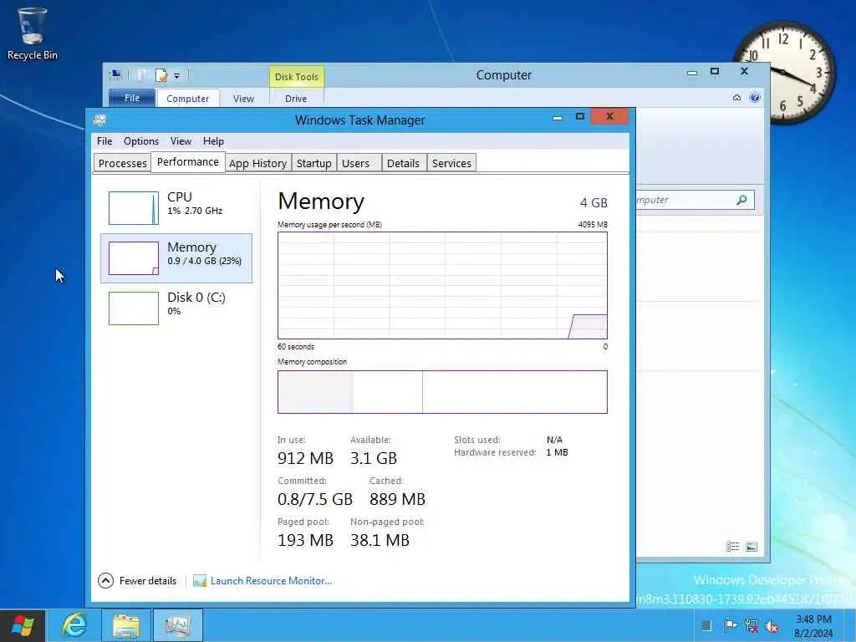This screenshot has width=856, height=642.
Task: Open Windows Explorer from the taskbar
Action: [x=126, y=625]
